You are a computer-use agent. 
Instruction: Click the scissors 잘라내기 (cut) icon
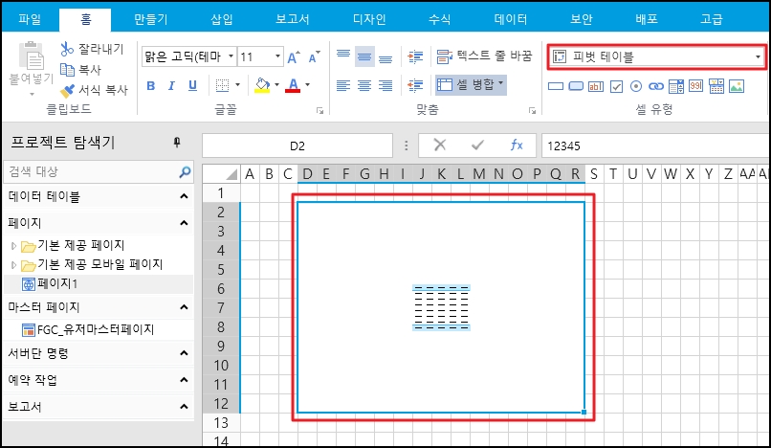[x=67, y=49]
